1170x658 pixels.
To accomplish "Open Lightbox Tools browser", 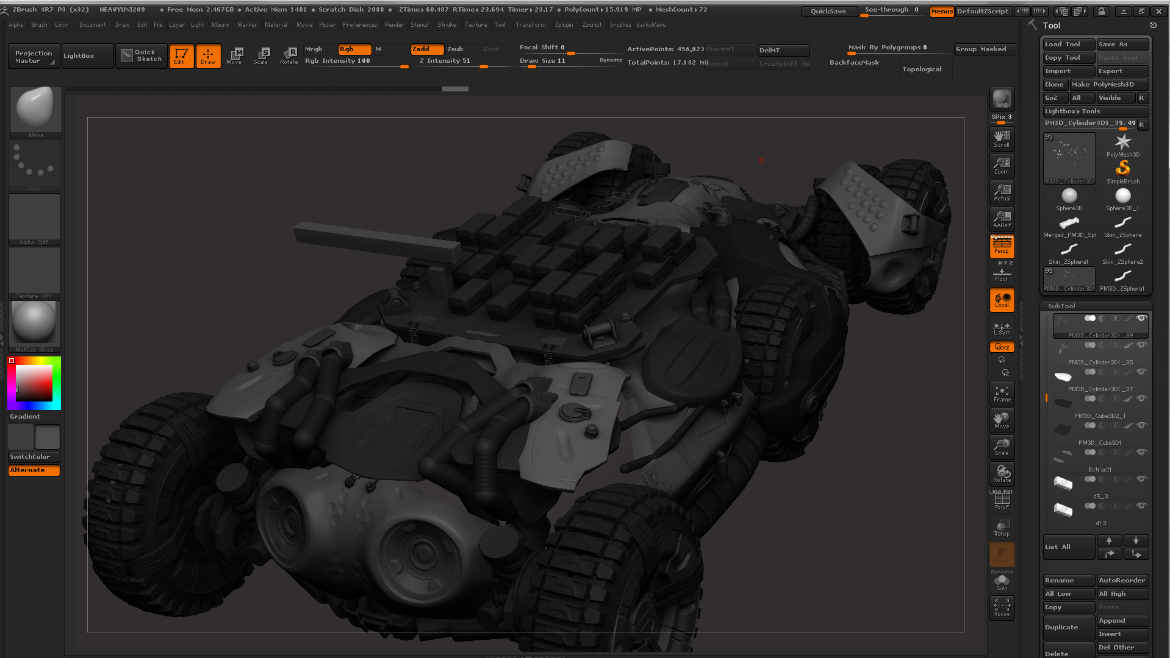I will [x=1096, y=111].
